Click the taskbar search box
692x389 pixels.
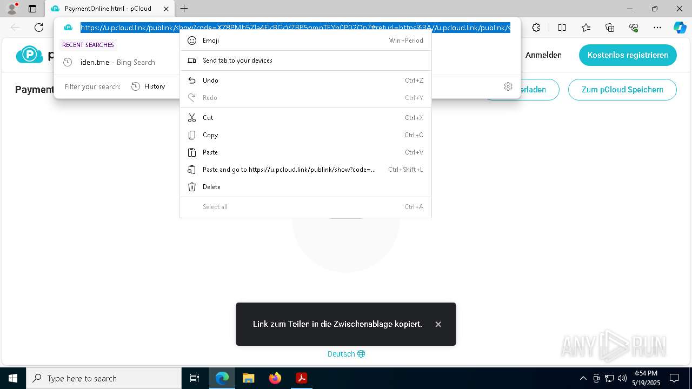104,378
